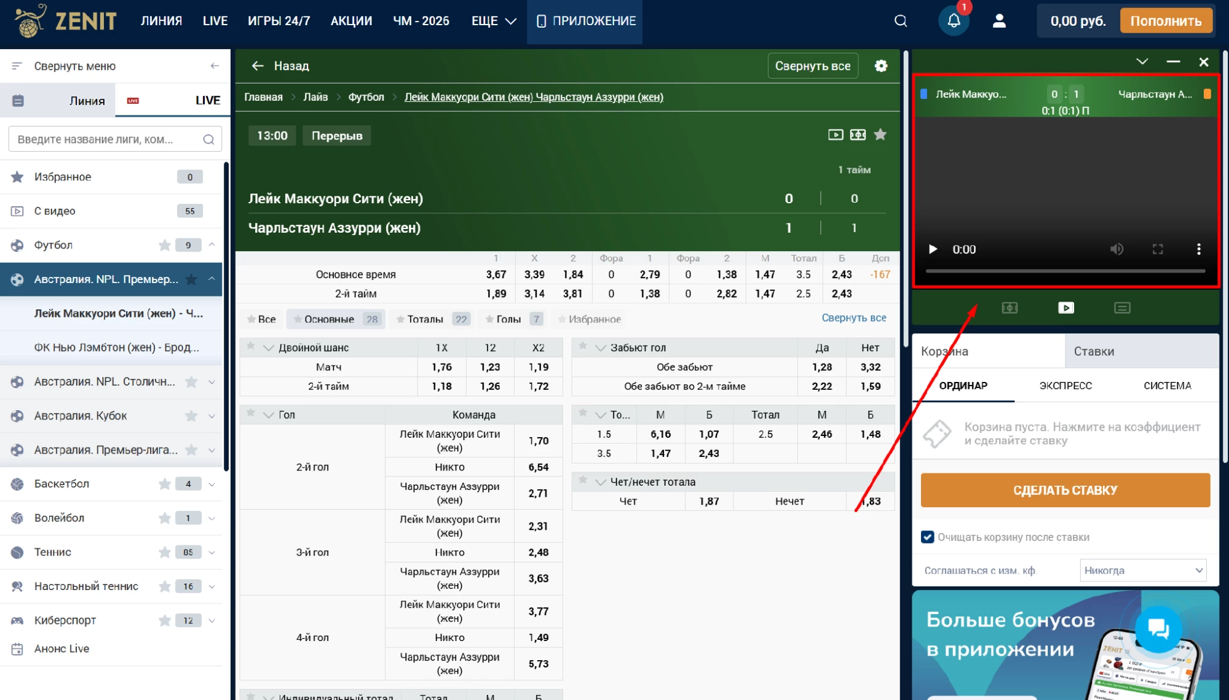This screenshot has width=1229, height=700.
Task: Open the live chat bubble
Action: point(1158,629)
